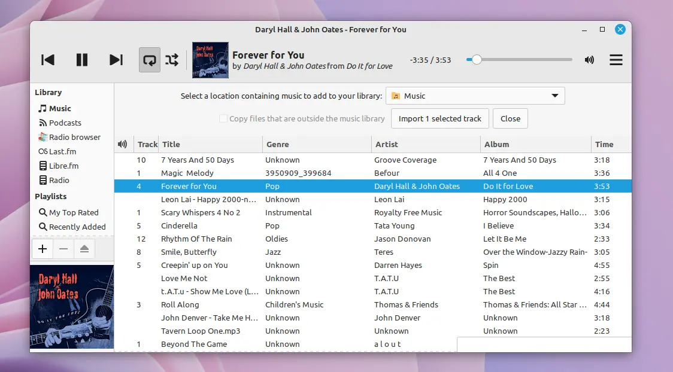673x372 pixels.
Task: Open the hamburger application menu
Action: (616, 60)
